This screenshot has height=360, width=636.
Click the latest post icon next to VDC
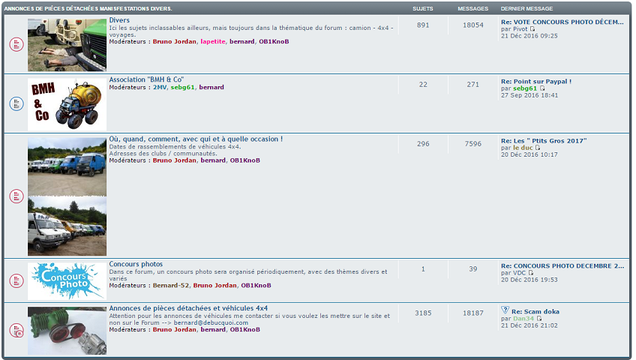click(x=532, y=273)
